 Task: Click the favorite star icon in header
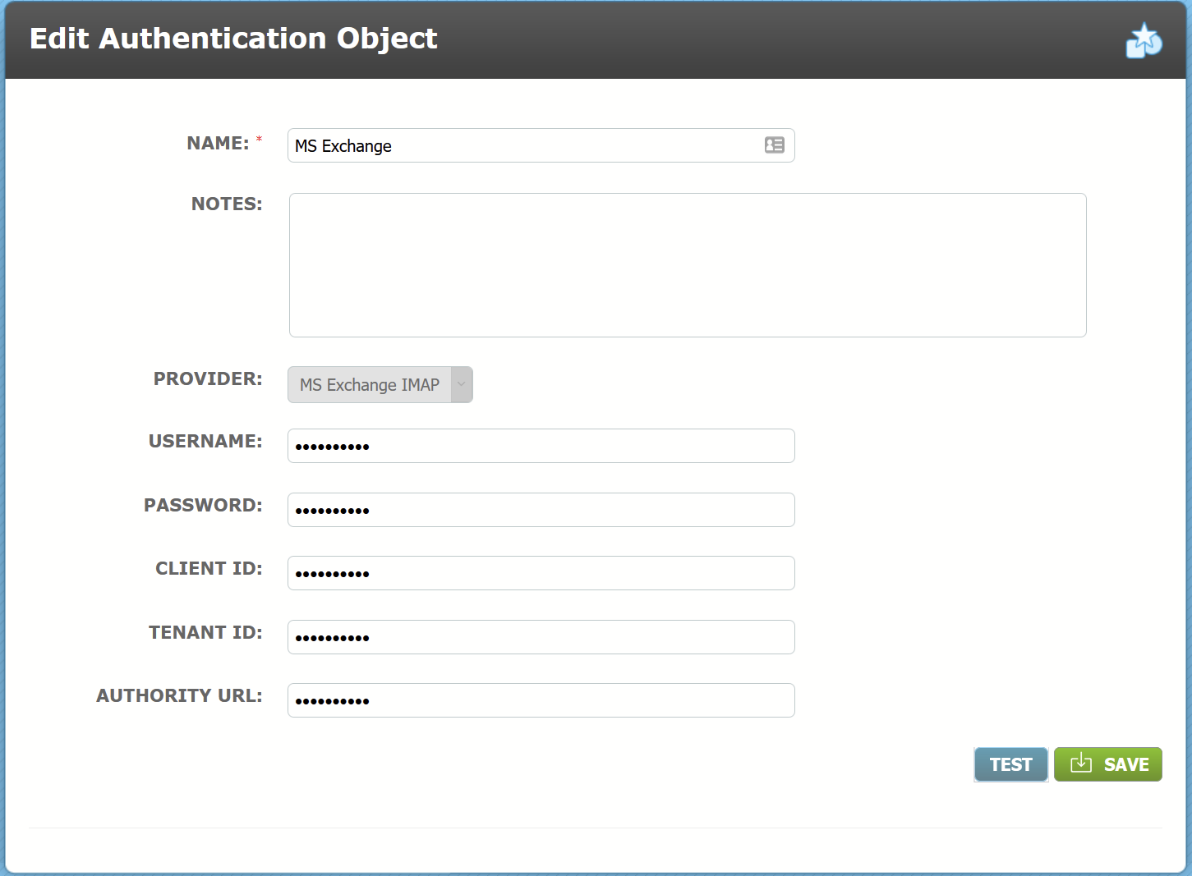point(1144,40)
